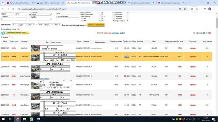The height and width of the screenshot is (122, 218).
Task: Expand the 'продано' status dropdown
Action: click(x=40, y=14)
